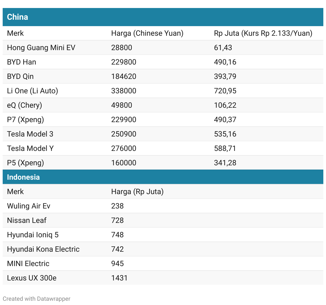326x305 pixels.
Task: Click the BYD Han row name
Action: coord(22,62)
